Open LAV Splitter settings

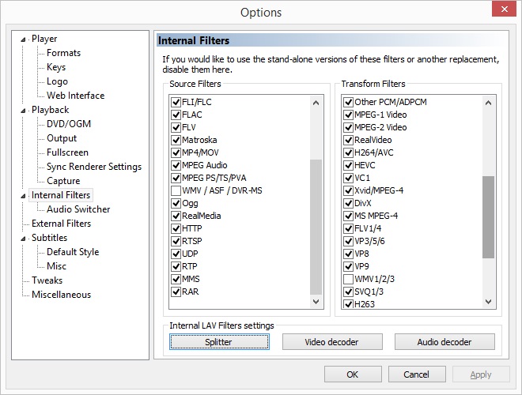tap(219, 342)
